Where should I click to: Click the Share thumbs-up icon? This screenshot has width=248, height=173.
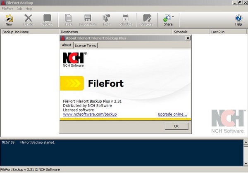(x=167, y=18)
